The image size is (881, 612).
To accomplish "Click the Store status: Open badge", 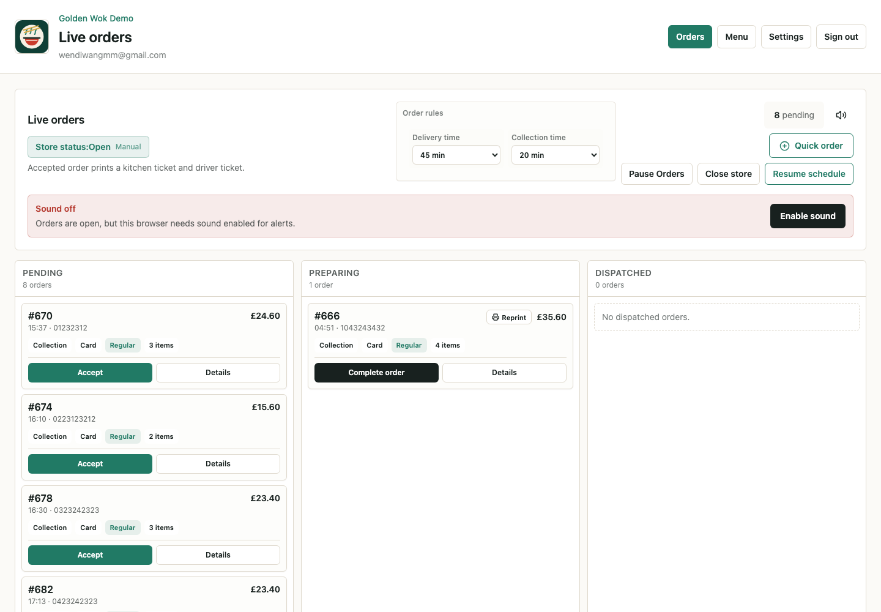I will pyautogui.click(x=88, y=147).
